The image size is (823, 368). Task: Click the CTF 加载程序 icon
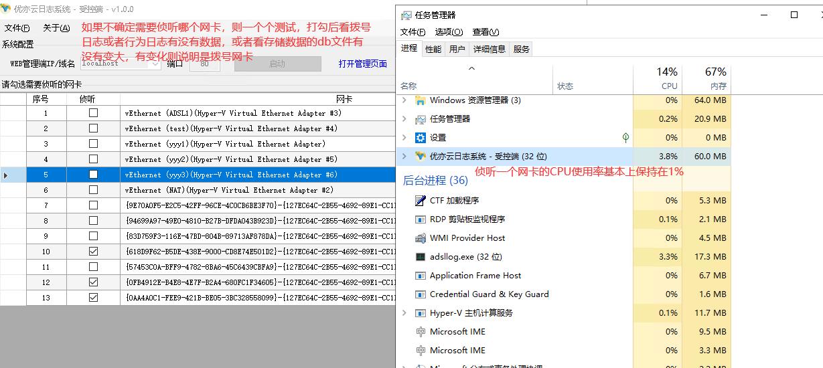click(x=421, y=201)
